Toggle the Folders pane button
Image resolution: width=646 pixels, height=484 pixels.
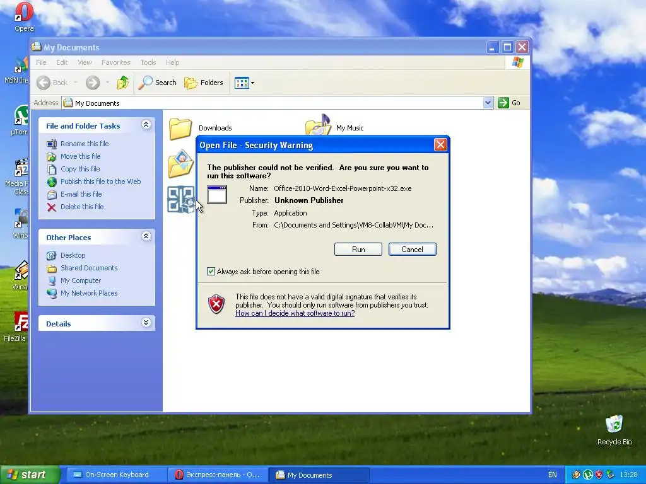coord(204,83)
